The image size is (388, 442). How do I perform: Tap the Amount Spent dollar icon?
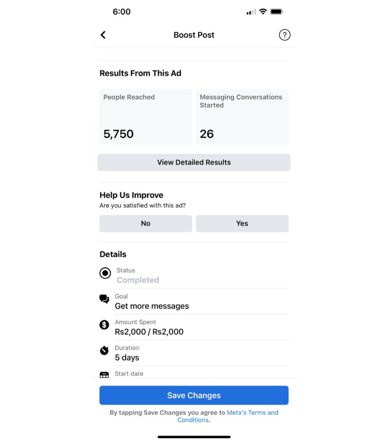pyautogui.click(x=104, y=325)
